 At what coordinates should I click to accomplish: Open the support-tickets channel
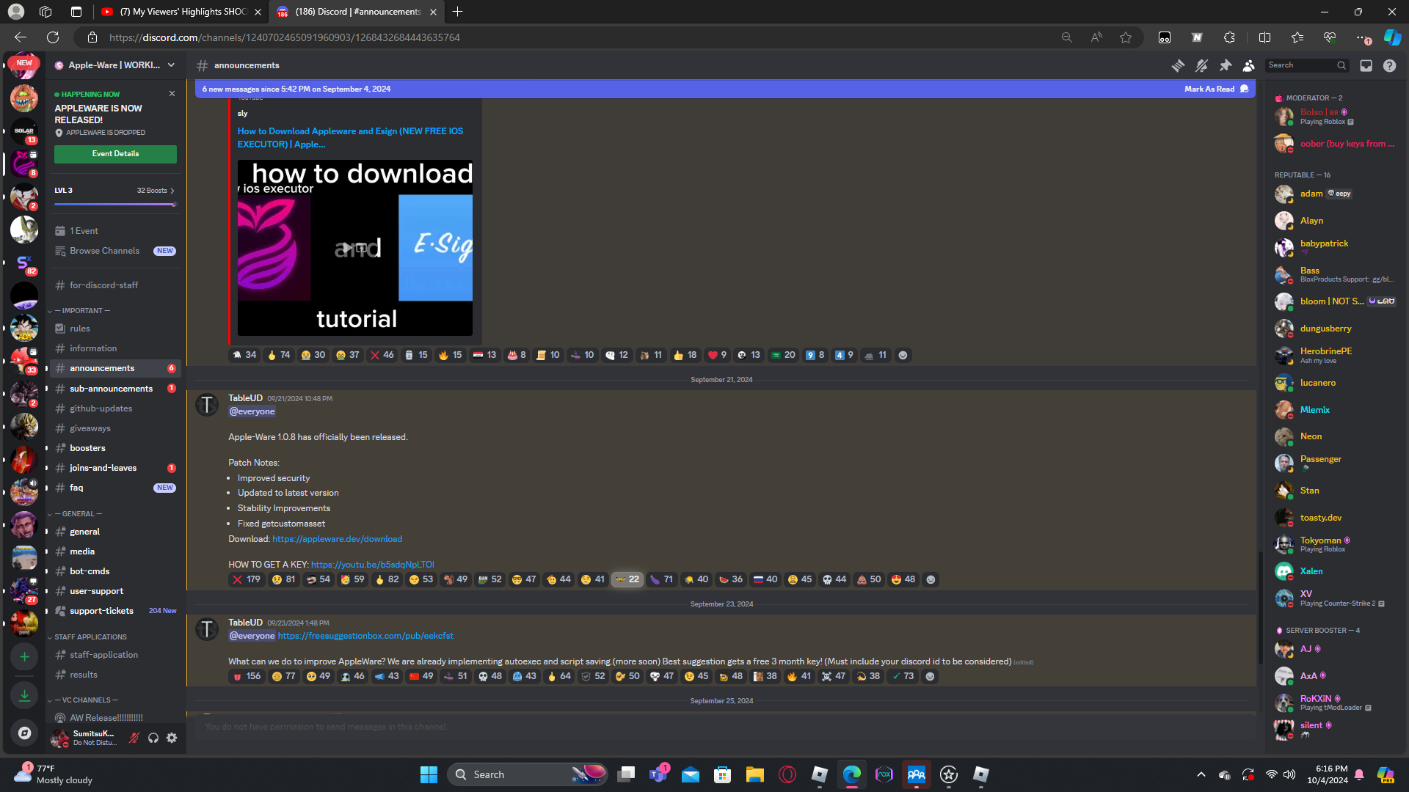pyautogui.click(x=114, y=611)
